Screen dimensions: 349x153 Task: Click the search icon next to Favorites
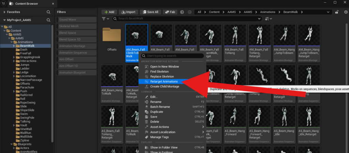click(48, 12)
